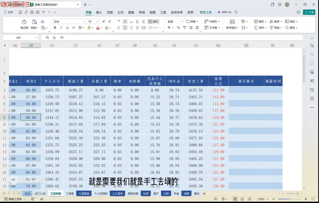This screenshot has height=203, width=319.
Task: Click the 求和 sum button
Action: pos(260,28)
